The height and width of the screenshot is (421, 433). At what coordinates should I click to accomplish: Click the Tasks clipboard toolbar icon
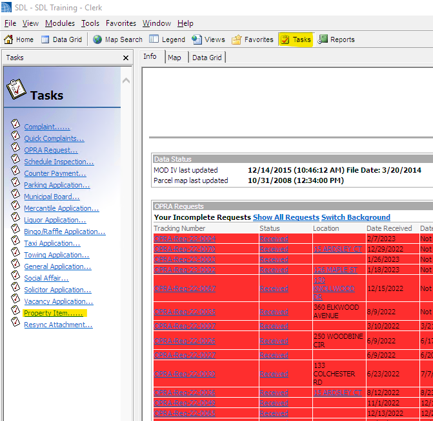pyautogui.click(x=285, y=39)
